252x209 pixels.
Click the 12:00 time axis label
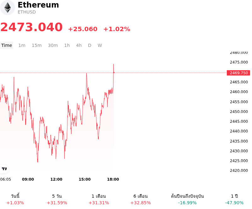(56, 179)
